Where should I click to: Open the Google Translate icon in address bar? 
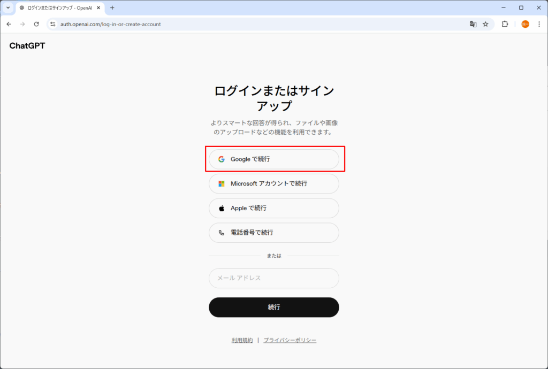click(x=473, y=24)
